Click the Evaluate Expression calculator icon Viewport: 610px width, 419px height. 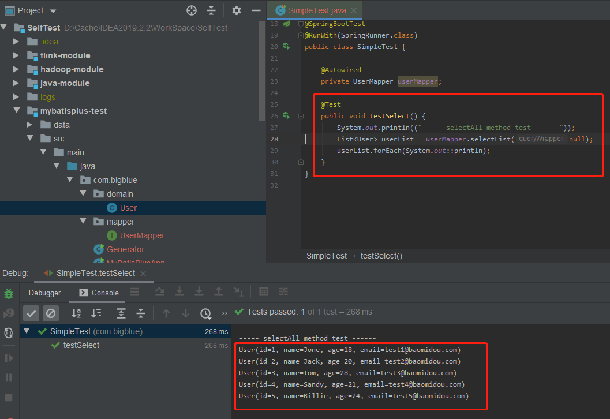pyautogui.click(x=263, y=292)
